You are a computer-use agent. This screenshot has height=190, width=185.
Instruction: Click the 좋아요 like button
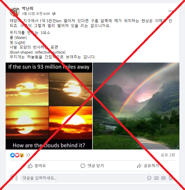(x=37, y=166)
